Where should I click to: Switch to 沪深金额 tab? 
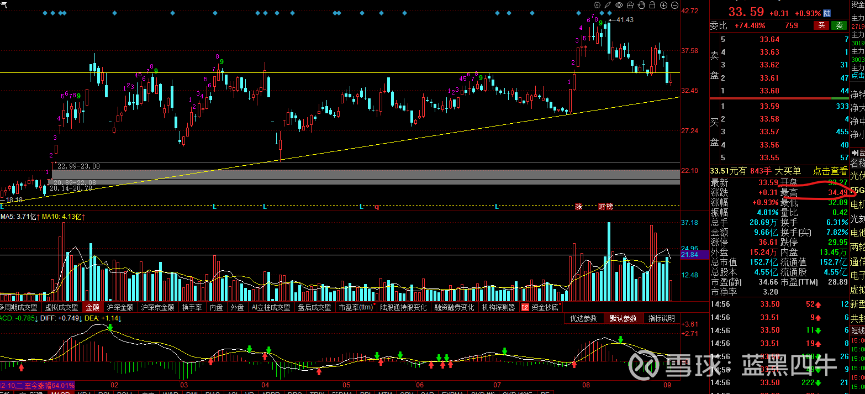(x=120, y=307)
